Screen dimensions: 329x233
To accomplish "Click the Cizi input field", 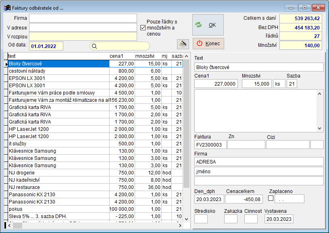I will (288, 145).
